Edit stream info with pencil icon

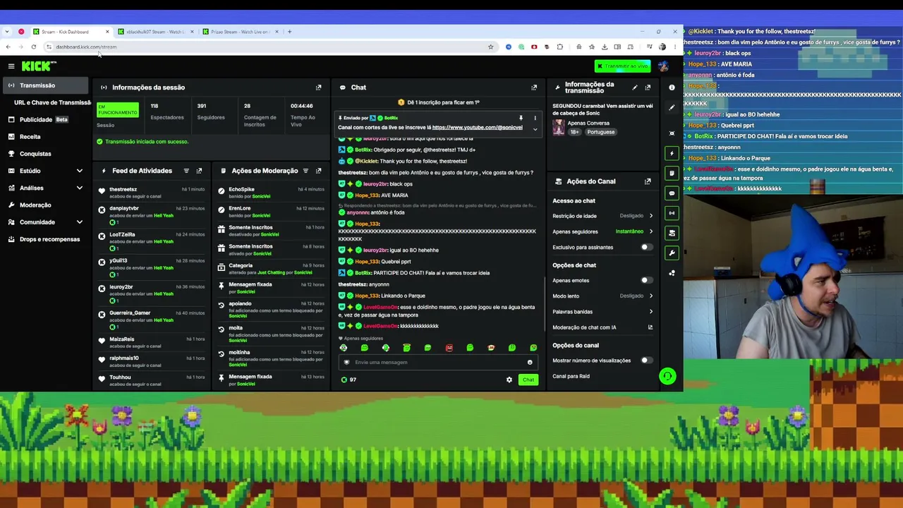click(x=634, y=87)
